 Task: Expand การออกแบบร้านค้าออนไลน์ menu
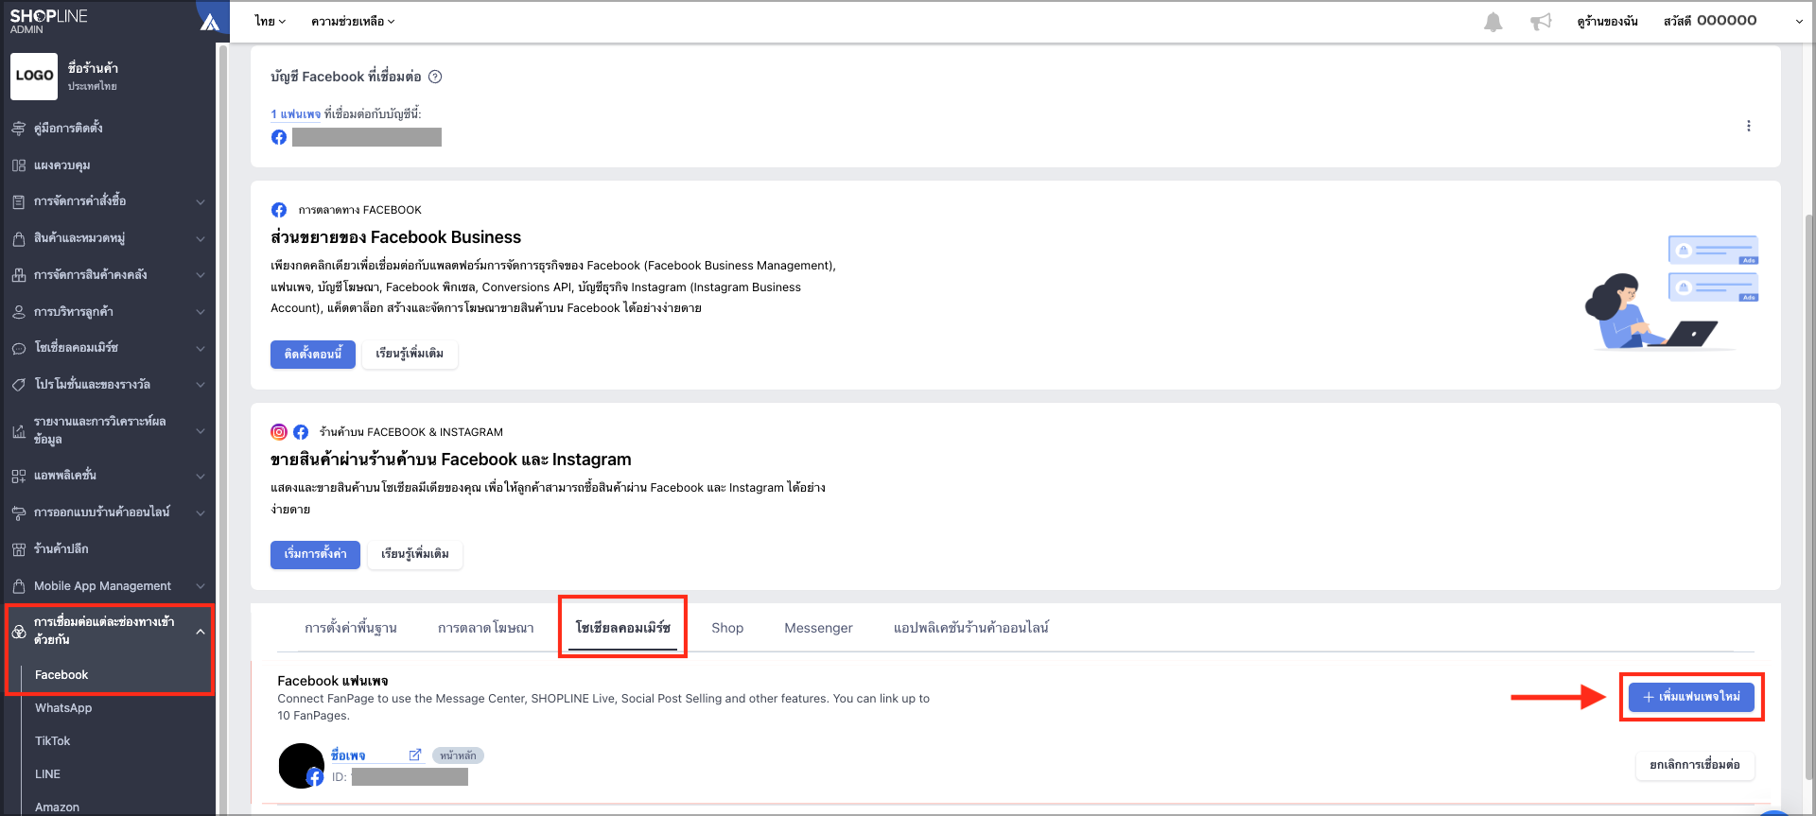pos(200,512)
